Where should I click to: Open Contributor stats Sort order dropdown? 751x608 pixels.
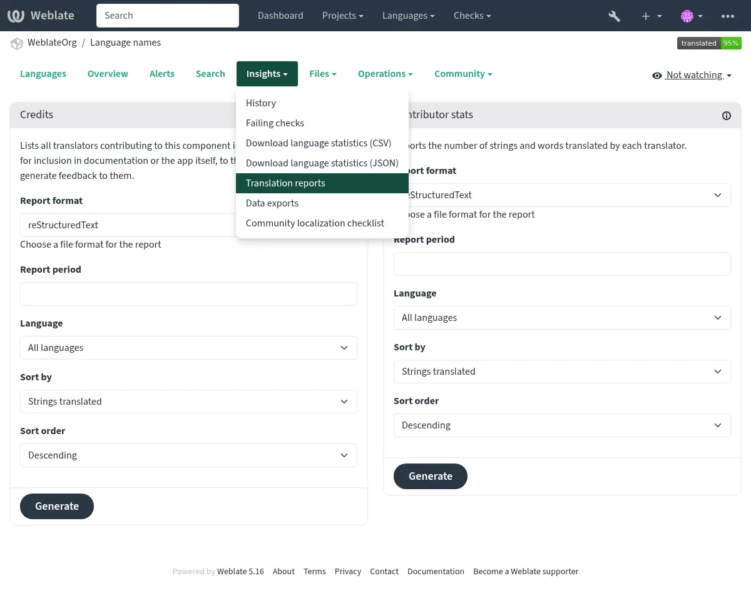point(561,425)
